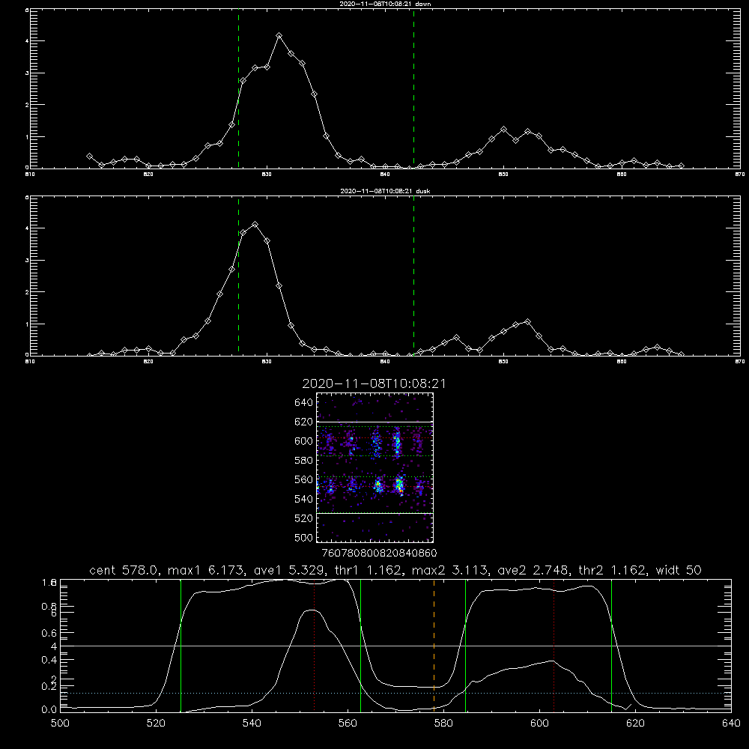Click the upper white horizontal line at 620 in spectrogram
This screenshot has height=749, width=749.
[x=374, y=422]
